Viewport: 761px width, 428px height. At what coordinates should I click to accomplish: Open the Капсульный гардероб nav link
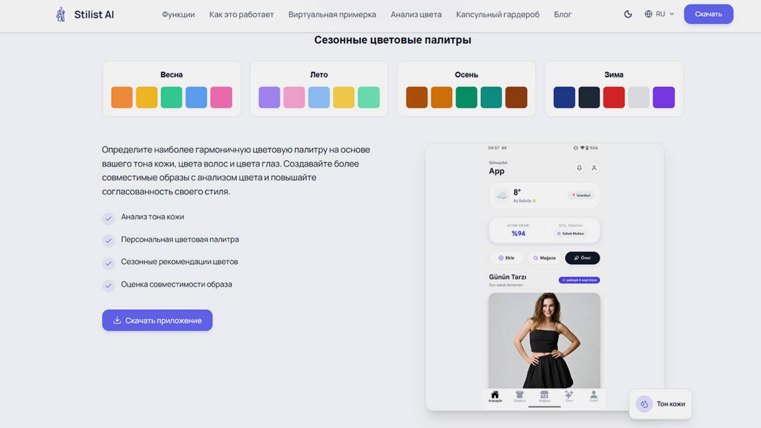click(498, 14)
